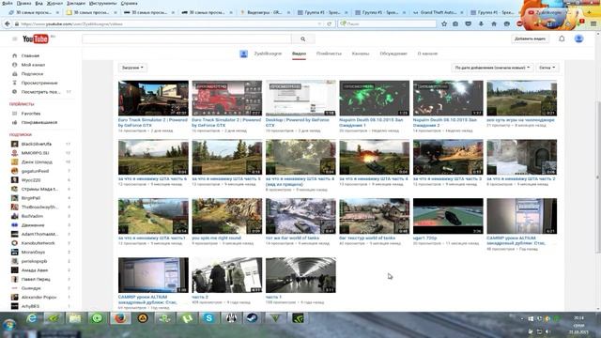Bookmark this page with the star icon

[444, 23]
